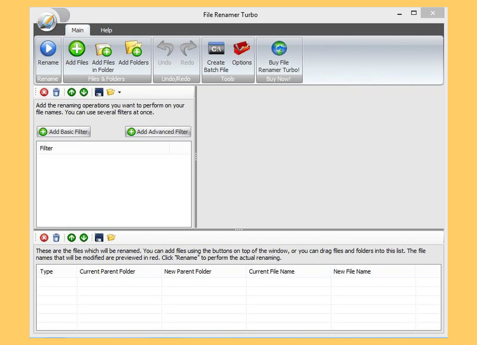Move filter down with green down arrow

coord(84,92)
